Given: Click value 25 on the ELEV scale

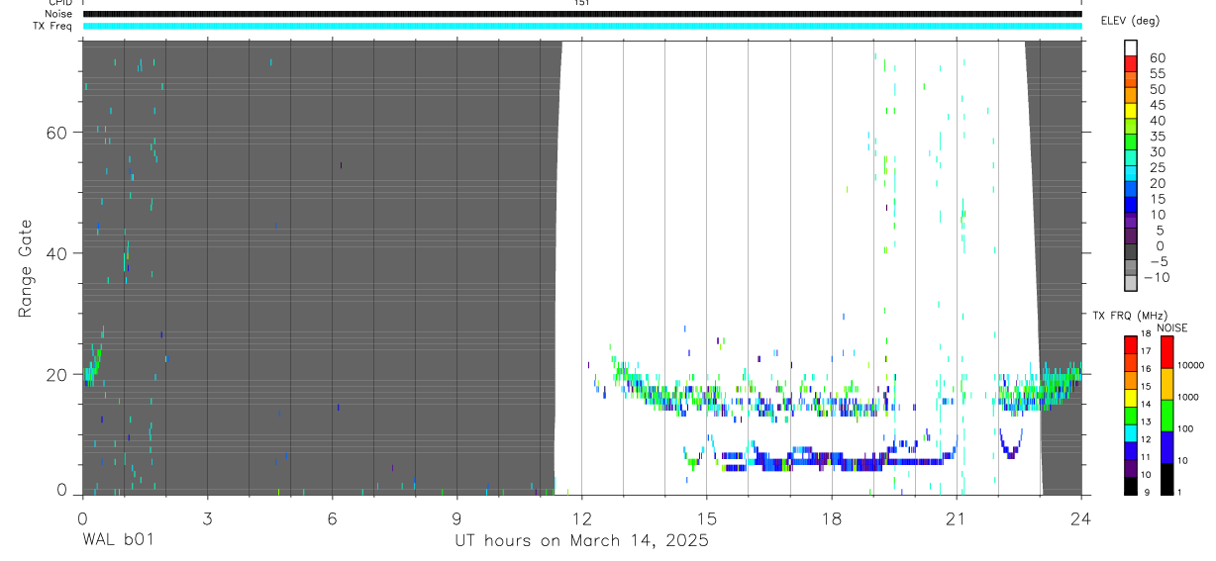Looking at the screenshot, I should point(1158,168).
